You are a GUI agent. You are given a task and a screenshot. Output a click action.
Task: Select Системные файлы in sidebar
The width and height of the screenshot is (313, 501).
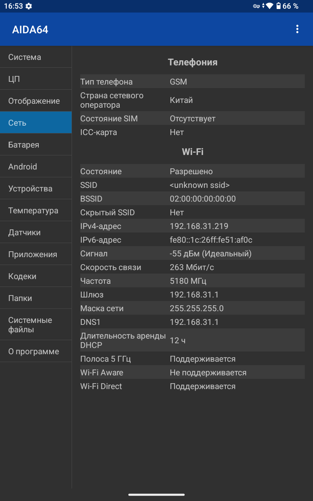coord(36,325)
